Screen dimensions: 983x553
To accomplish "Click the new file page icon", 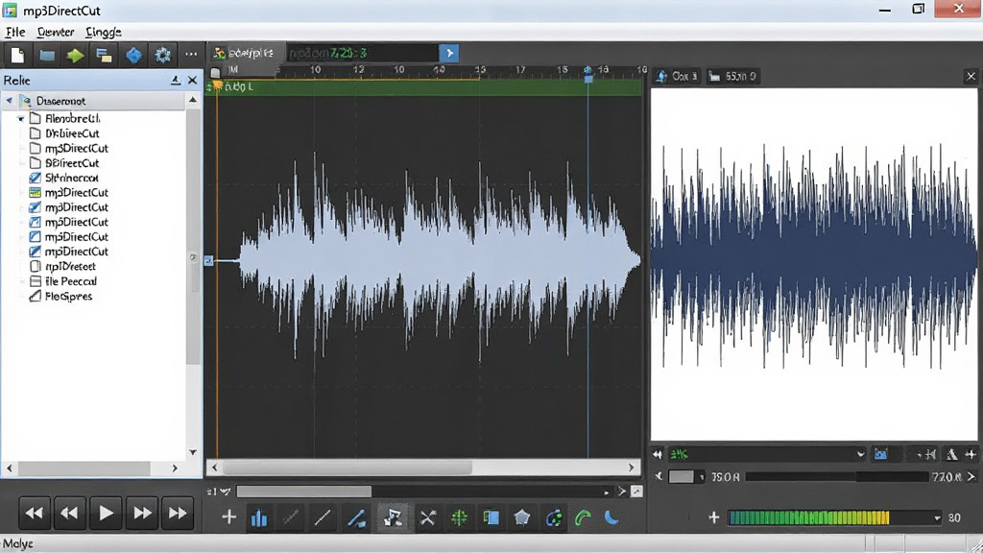I will 17,55.
